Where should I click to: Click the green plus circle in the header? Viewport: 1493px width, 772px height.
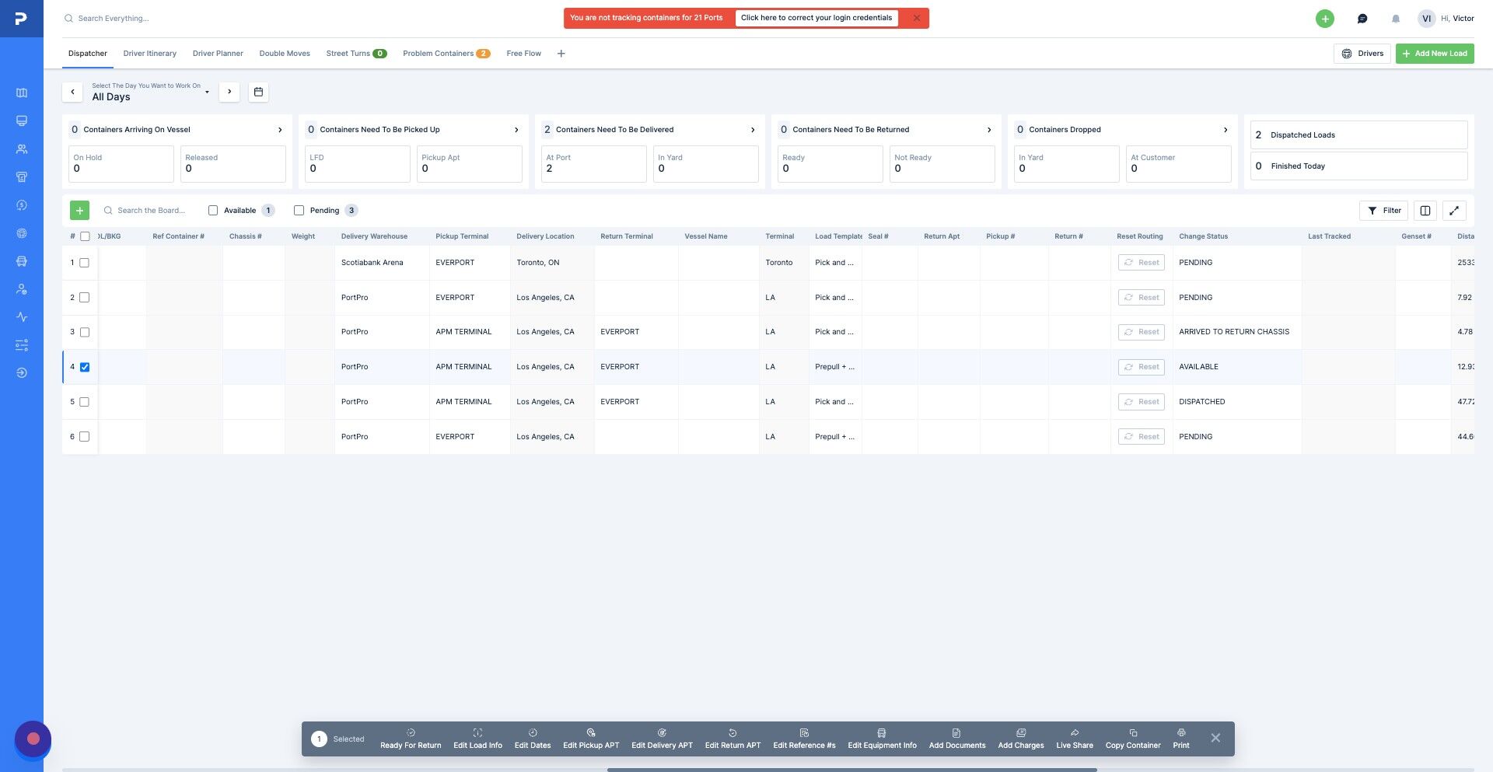coord(1325,19)
